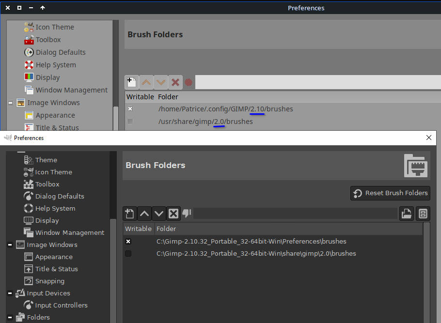Image resolution: width=441 pixels, height=323 pixels.
Task: Toggle writable for /usr/share/gimp/2.0/brushes
Action: tap(130, 122)
